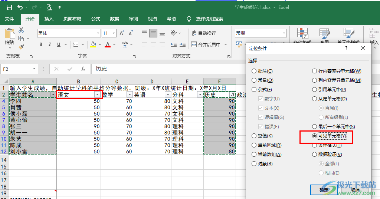The width and height of the screenshot is (380, 199).
Task: Open the font name dropdown 黑体
Action: coord(98,33)
